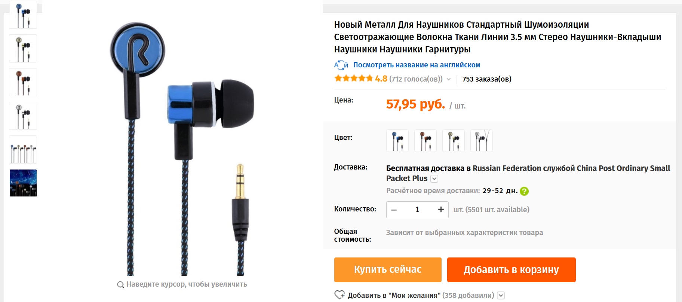The image size is (682, 302).
Task: Expand the rating votes dropdown arrow
Action: pos(449,79)
